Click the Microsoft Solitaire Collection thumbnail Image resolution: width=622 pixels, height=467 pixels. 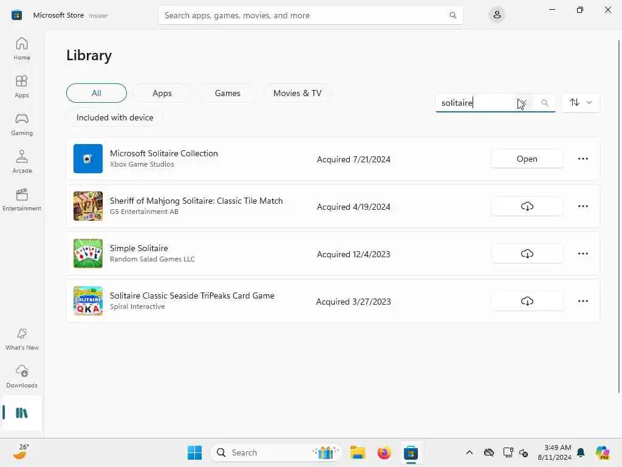coord(88,159)
